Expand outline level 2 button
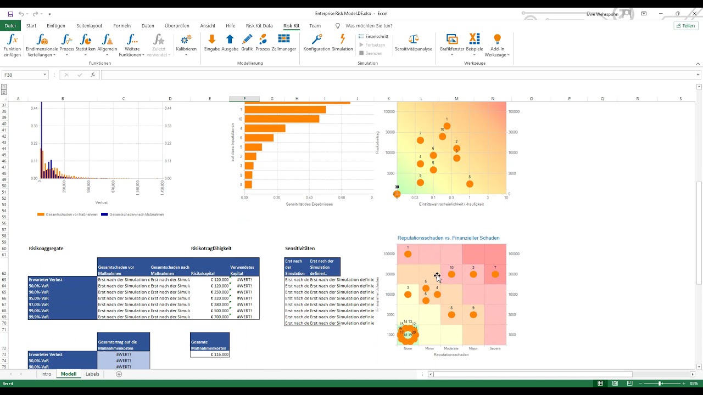The width and height of the screenshot is (703, 395). coord(4,92)
